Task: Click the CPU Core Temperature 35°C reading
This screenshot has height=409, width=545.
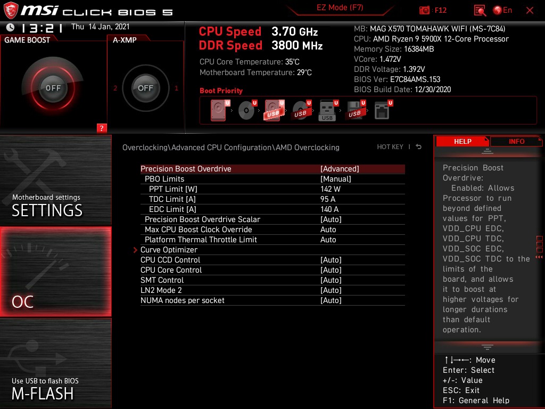Action: pyautogui.click(x=249, y=62)
